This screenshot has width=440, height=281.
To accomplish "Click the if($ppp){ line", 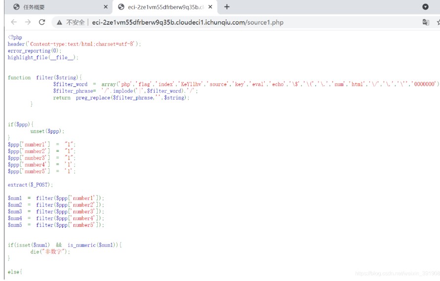I will click(20, 124).
